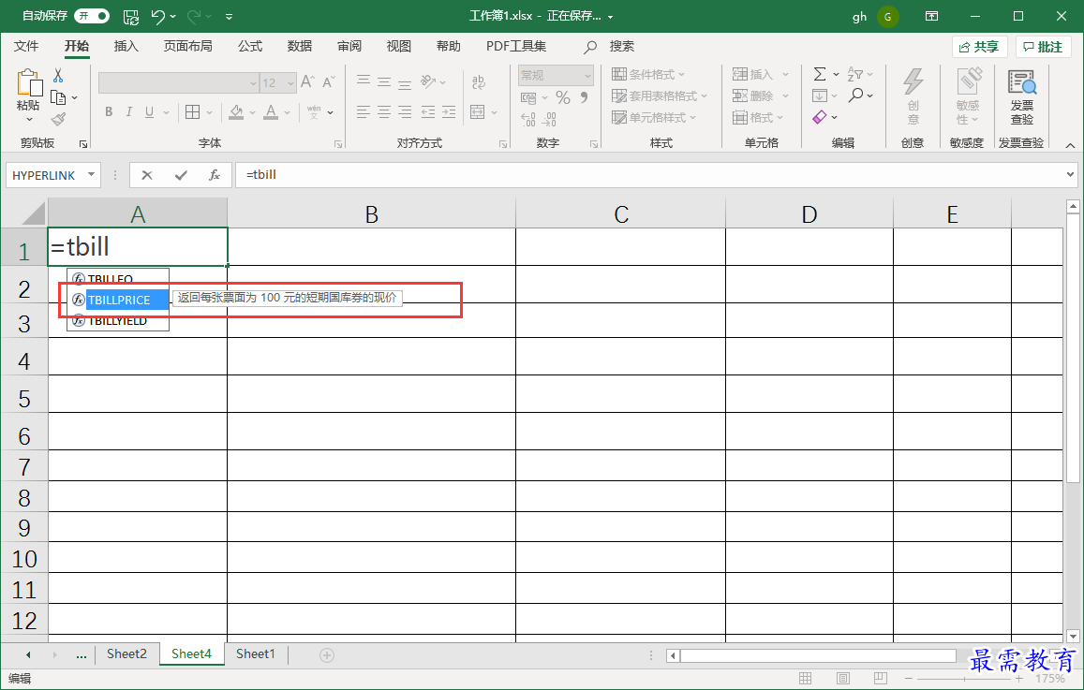
Task: Open the Name Box dropdown arrow
Action: point(91,175)
